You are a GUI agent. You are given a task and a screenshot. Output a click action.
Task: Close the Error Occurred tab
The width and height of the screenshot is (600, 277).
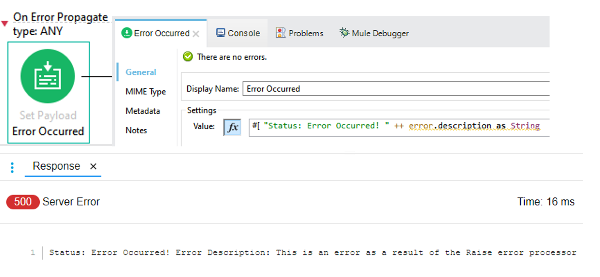tap(196, 34)
